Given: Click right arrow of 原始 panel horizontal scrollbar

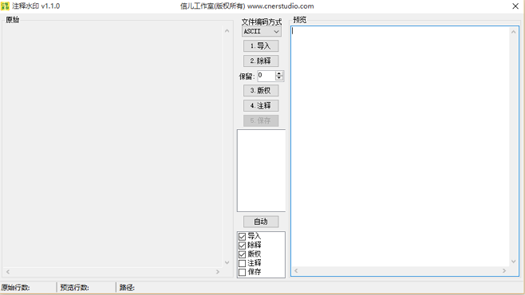Looking at the screenshot, I should (x=218, y=272).
